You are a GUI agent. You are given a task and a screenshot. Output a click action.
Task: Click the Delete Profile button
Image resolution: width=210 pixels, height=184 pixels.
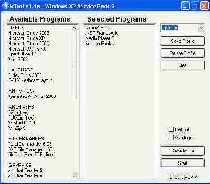pos(183,53)
